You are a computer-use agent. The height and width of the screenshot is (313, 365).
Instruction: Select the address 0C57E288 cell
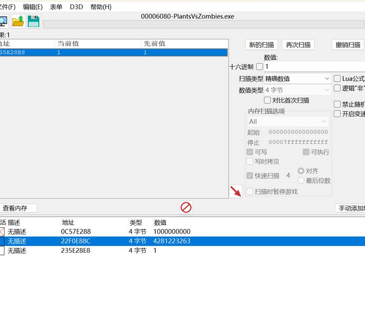[76, 231]
